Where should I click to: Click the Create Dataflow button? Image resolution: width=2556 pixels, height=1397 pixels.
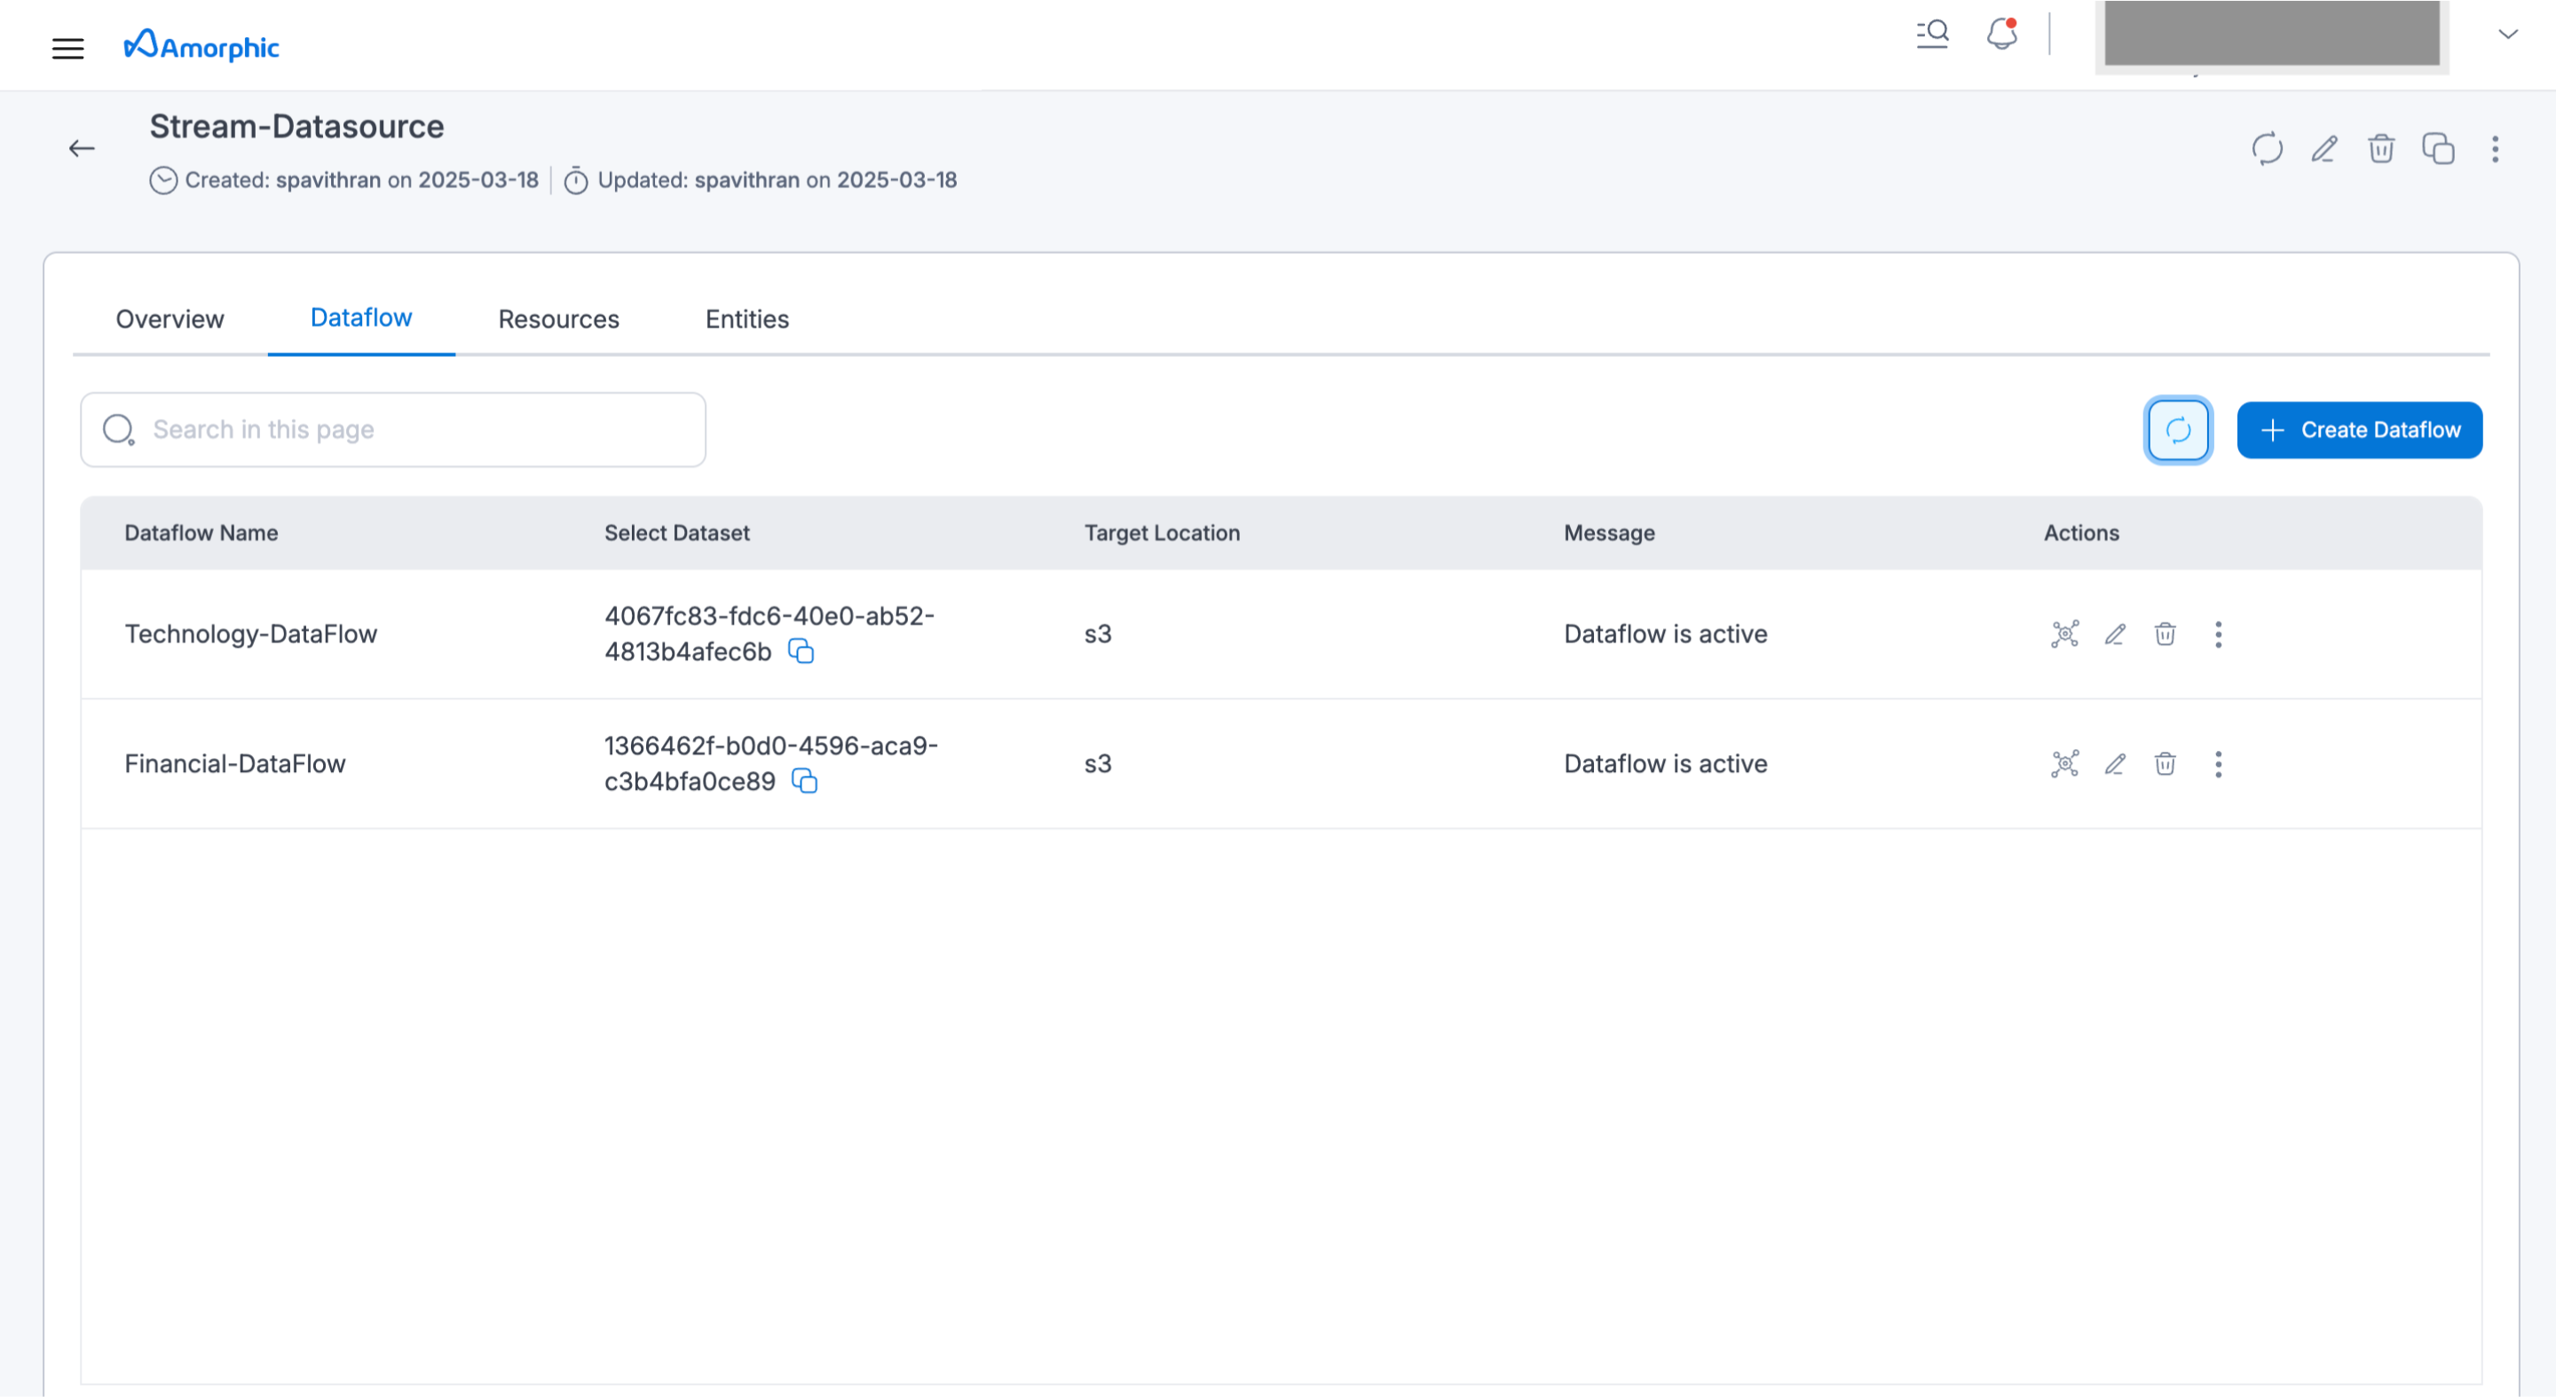(2359, 430)
